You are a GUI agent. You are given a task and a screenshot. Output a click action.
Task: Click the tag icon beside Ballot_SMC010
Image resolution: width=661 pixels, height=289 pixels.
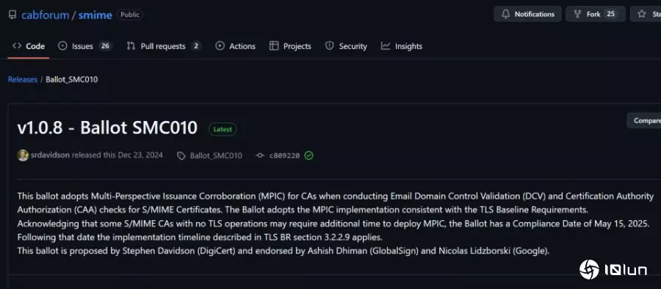coord(181,156)
